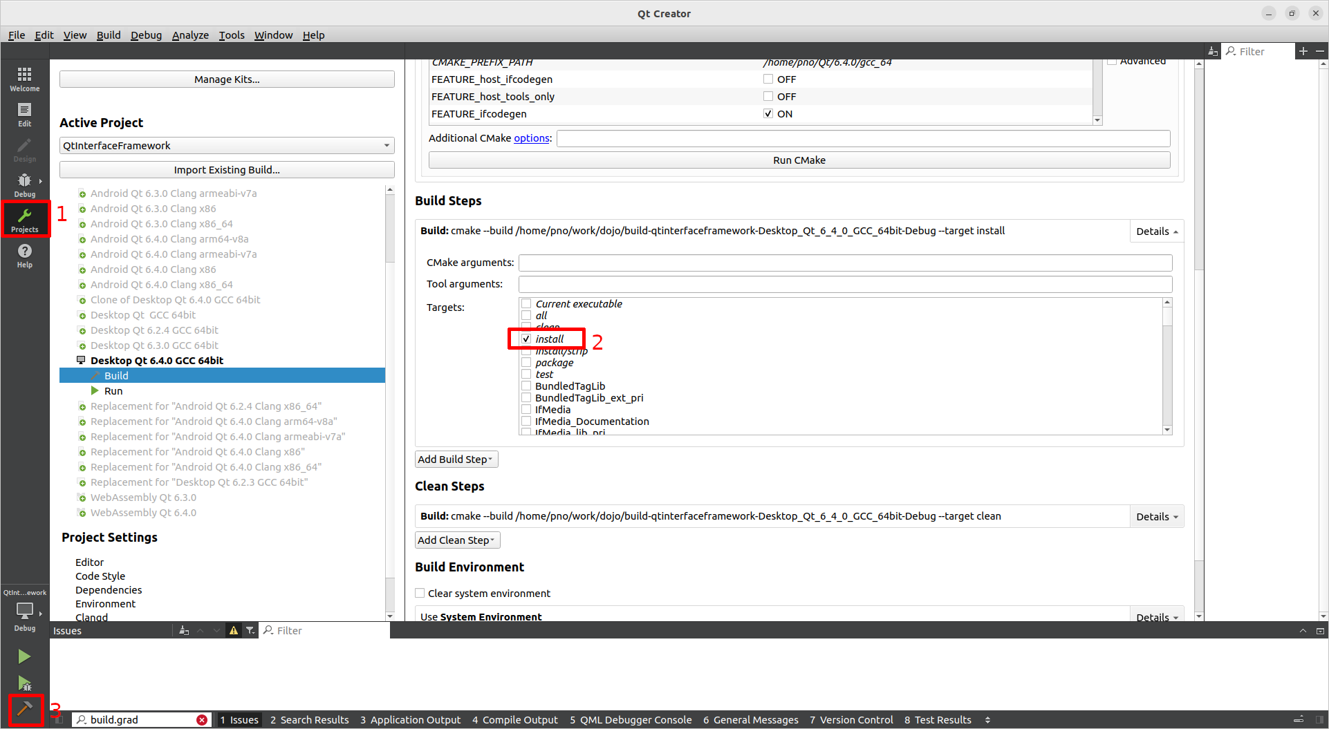
Task: Click the build settings page scrollbar
Action: point(1199,339)
